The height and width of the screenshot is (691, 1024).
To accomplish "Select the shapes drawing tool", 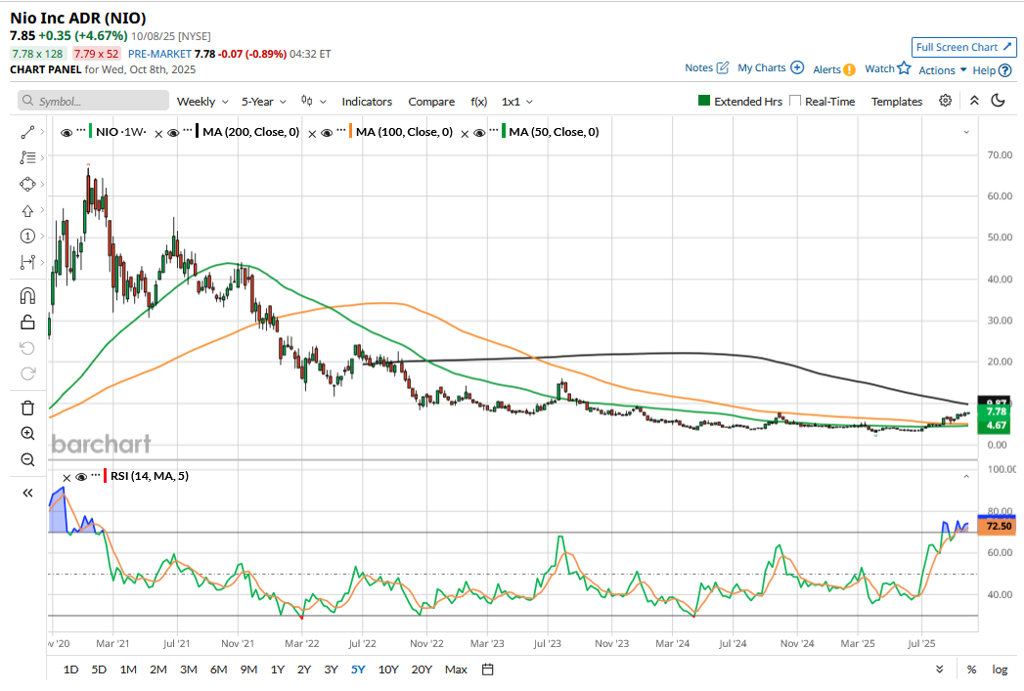I will tap(27, 184).
